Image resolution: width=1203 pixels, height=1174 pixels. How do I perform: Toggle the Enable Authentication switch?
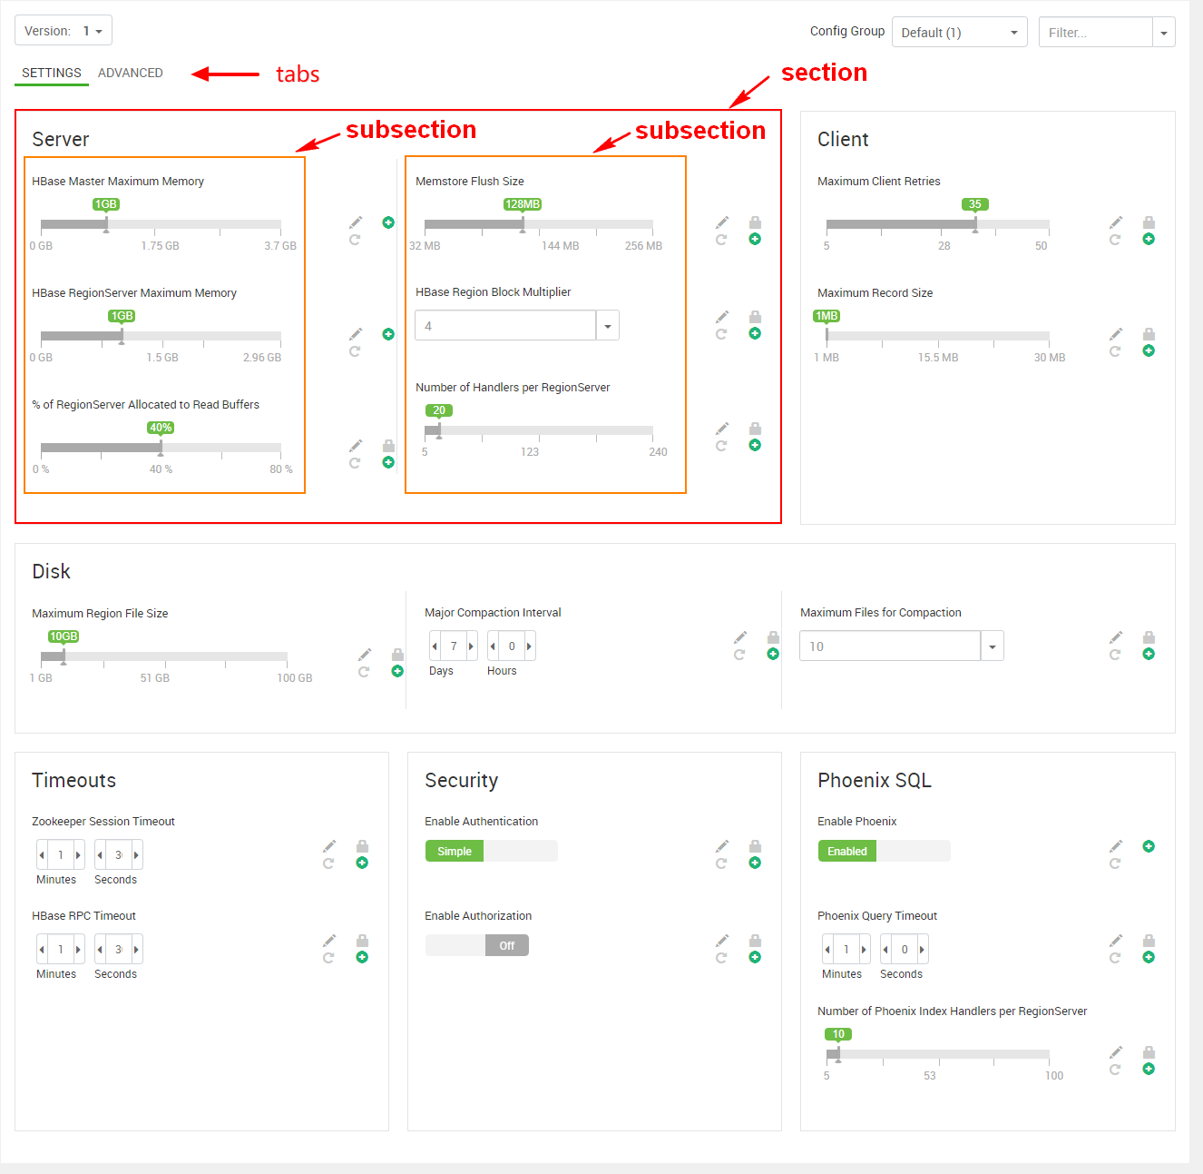pos(491,851)
